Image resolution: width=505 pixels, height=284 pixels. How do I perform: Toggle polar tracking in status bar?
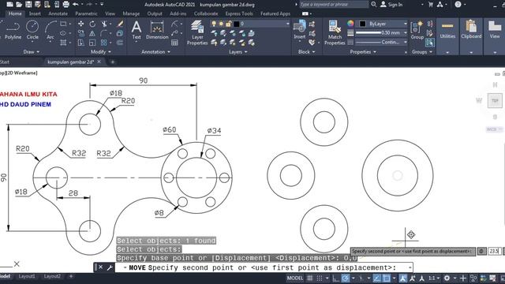click(x=346, y=278)
